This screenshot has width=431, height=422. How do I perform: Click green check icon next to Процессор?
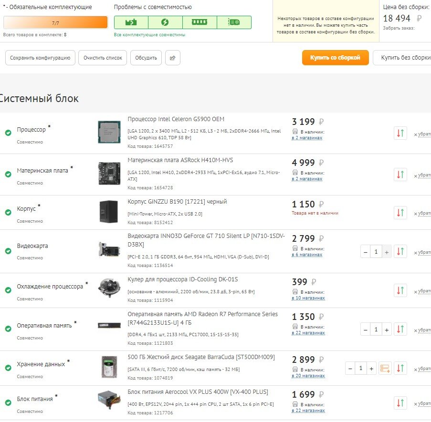coord(8,133)
